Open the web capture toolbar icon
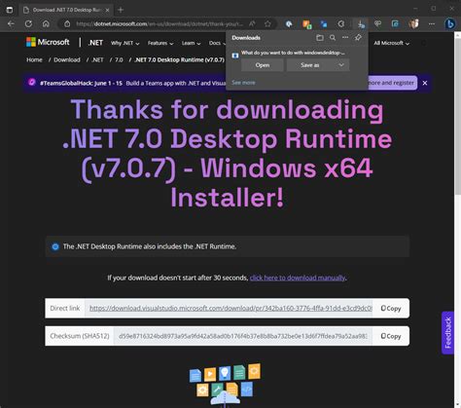The image size is (461, 408). tap(395, 23)
